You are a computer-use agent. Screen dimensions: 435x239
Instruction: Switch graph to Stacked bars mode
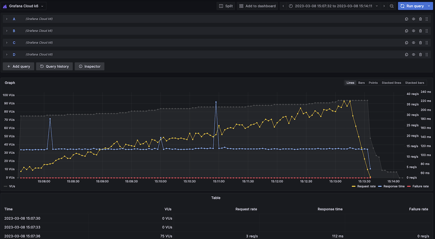point(414,82)
